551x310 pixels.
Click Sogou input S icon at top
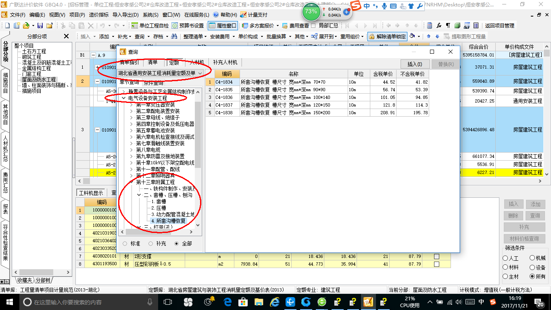point(355,6)
